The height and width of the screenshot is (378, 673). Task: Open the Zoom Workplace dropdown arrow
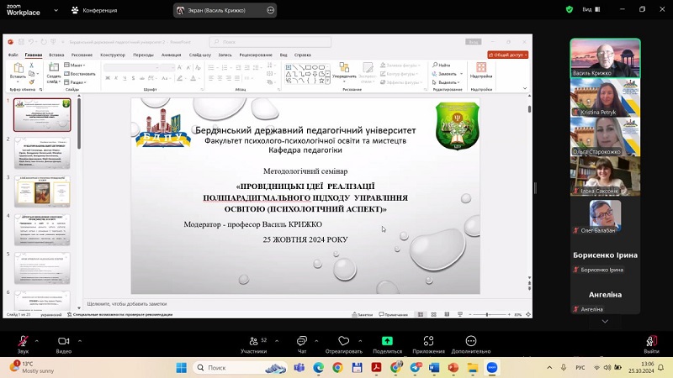pos(56,10)
